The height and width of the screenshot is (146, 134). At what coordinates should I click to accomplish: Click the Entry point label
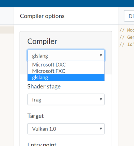click(x=42, y=144)
